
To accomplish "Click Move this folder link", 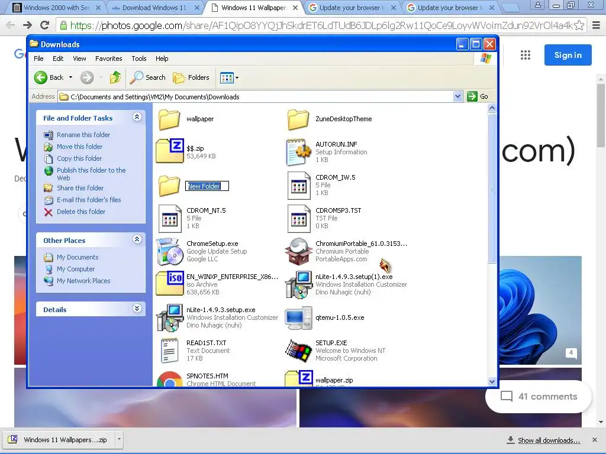I will click(x=80, y=147).
